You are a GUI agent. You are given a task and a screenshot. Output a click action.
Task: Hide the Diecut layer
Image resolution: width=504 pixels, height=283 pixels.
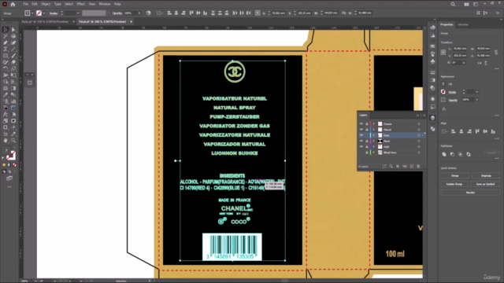(361, 130)
